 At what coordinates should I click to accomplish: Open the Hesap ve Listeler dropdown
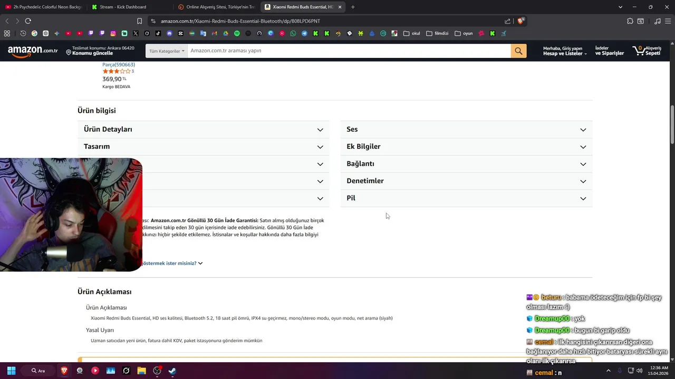click(565, 51)
